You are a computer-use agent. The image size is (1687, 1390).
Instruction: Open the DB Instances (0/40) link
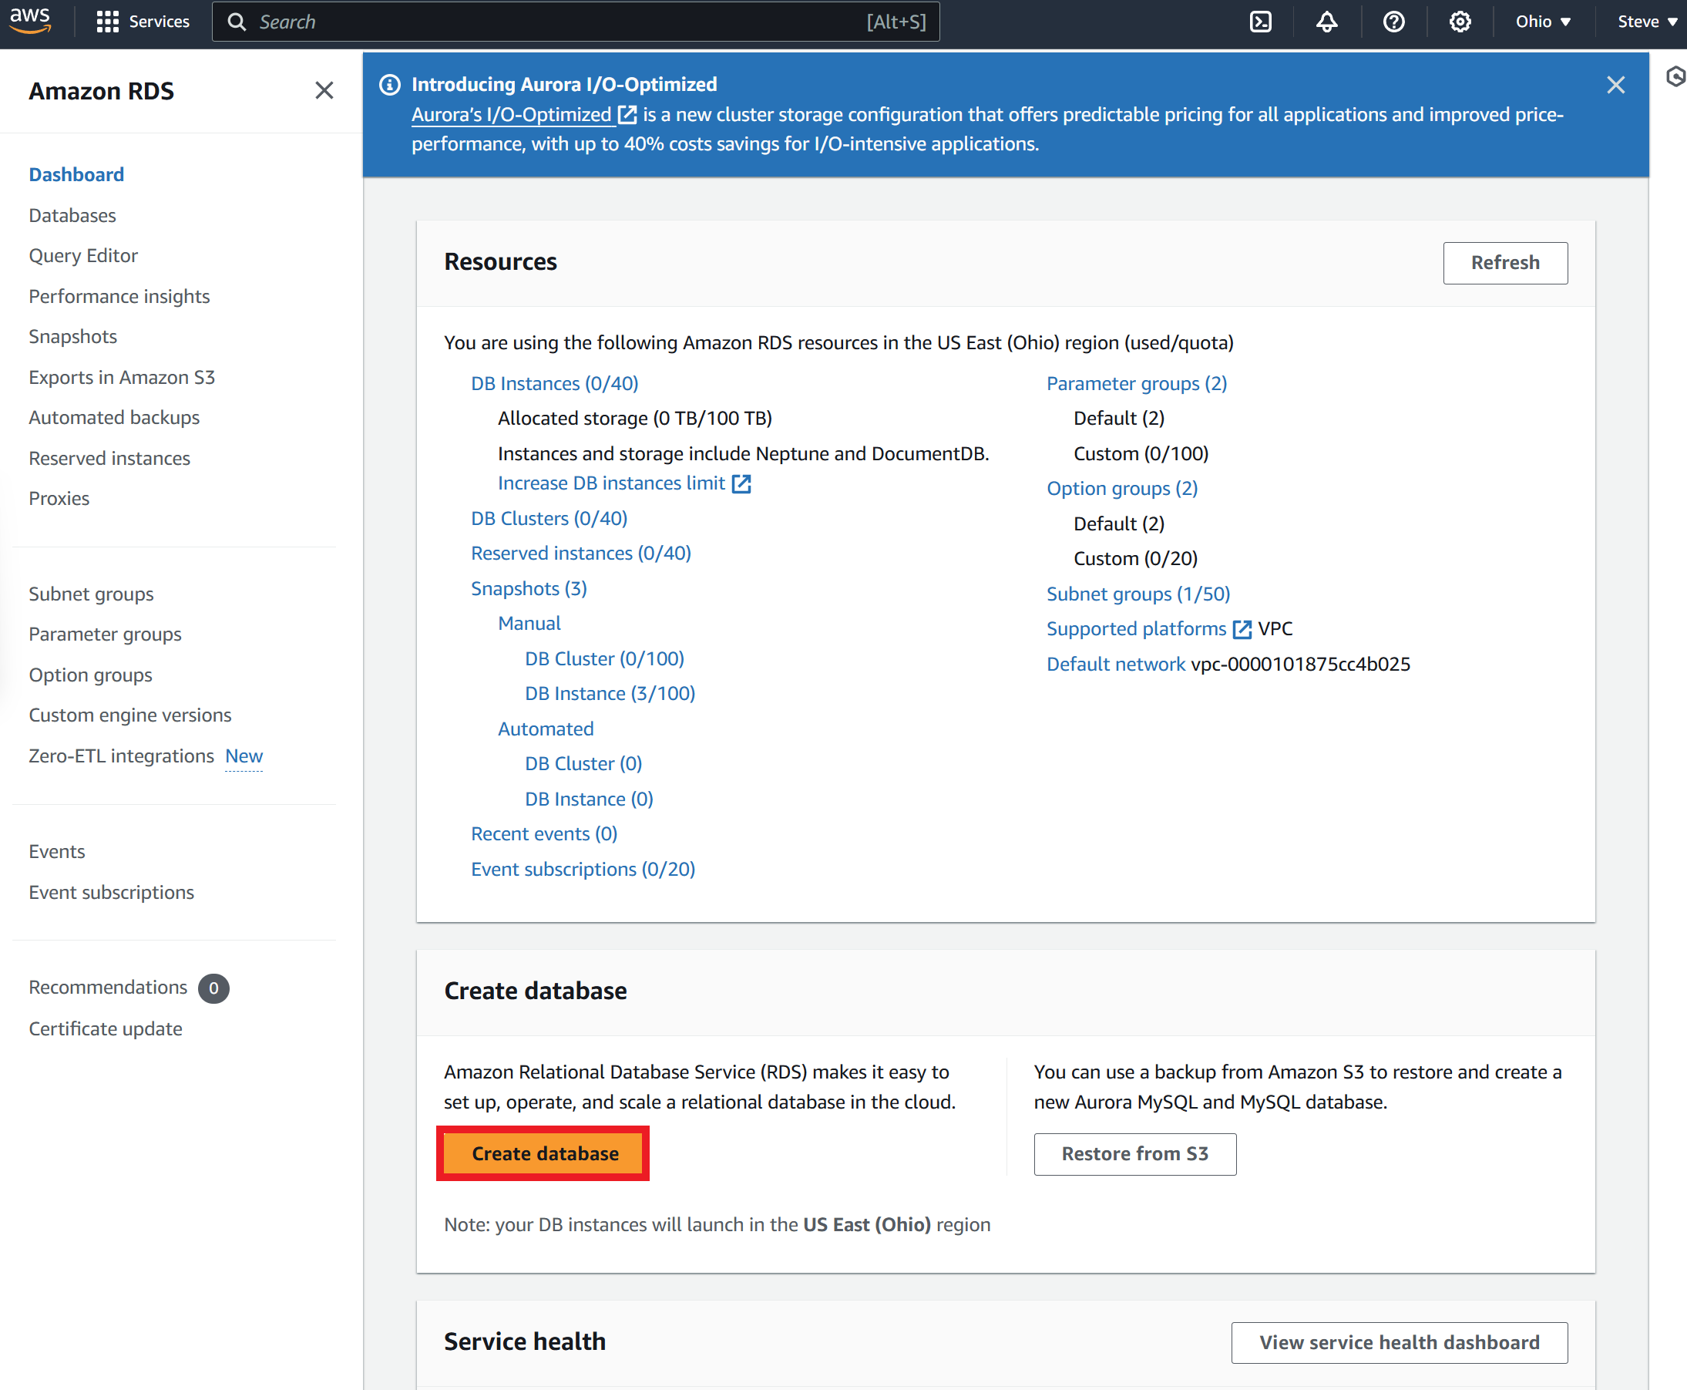(x=554, y=383)
